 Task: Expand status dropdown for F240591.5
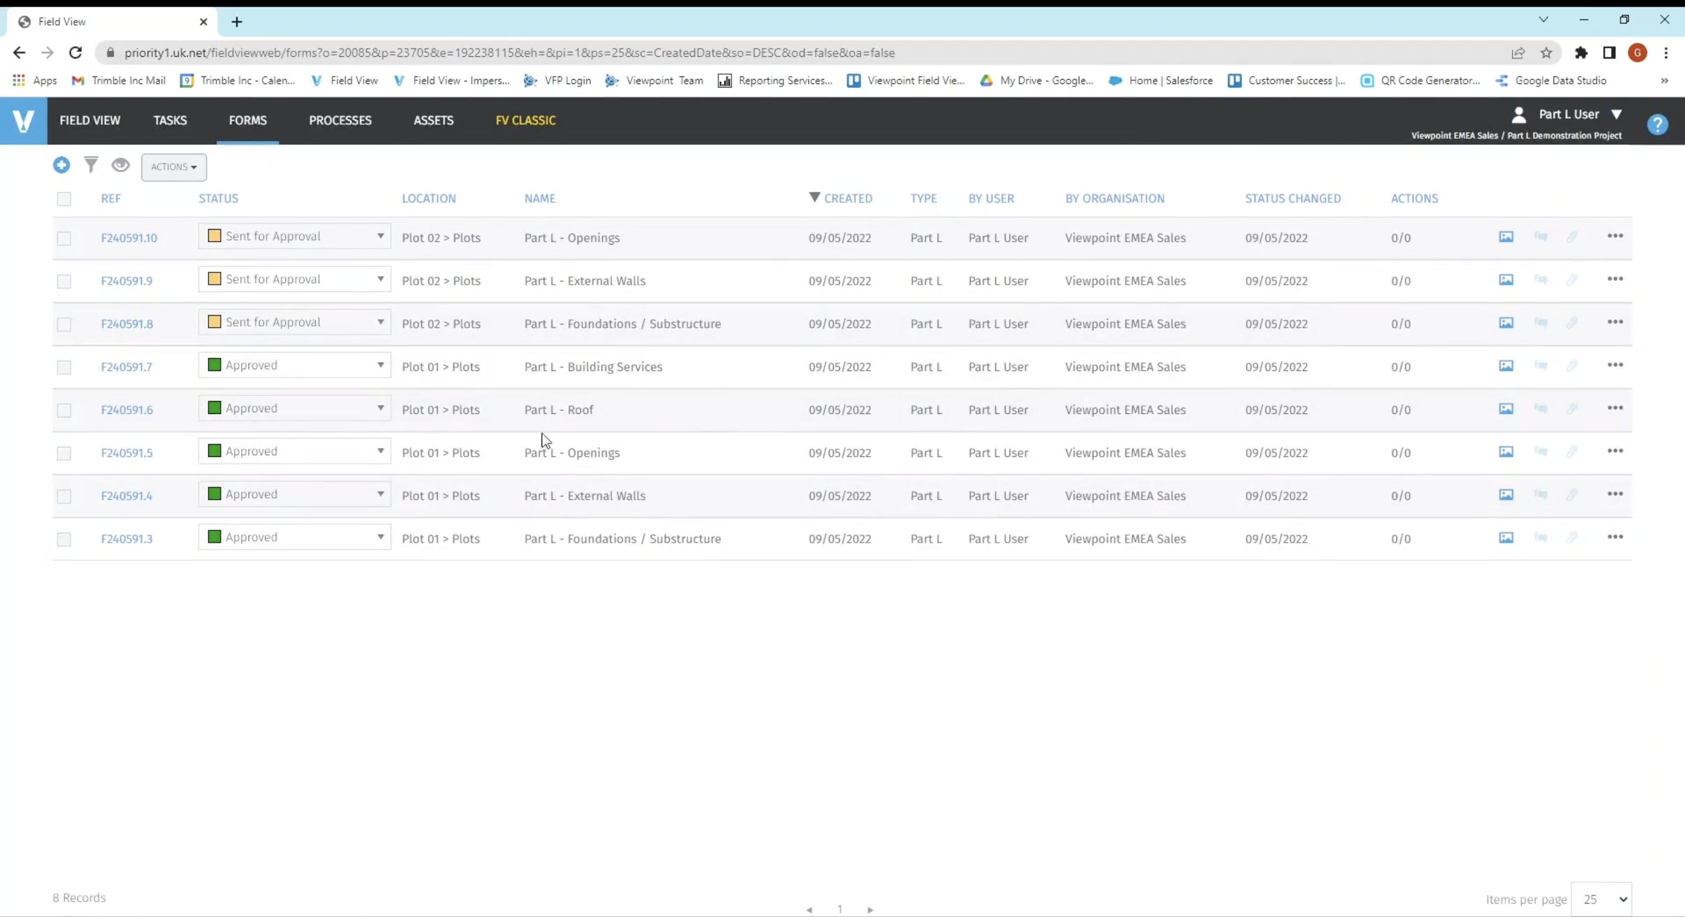pos(380,451)
